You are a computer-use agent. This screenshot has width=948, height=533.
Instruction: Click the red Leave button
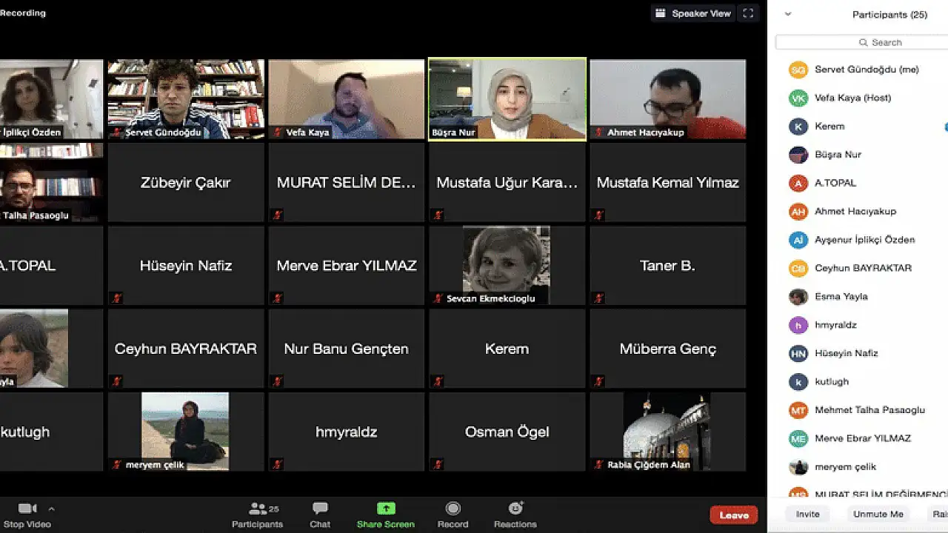click(733, 515)
